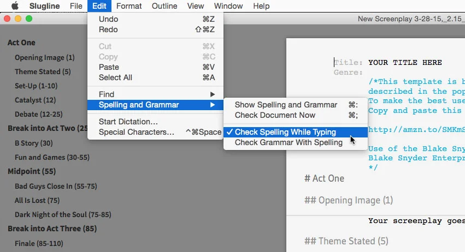Open the Outline menu
The image size is (465, 252).
point(164,6)
